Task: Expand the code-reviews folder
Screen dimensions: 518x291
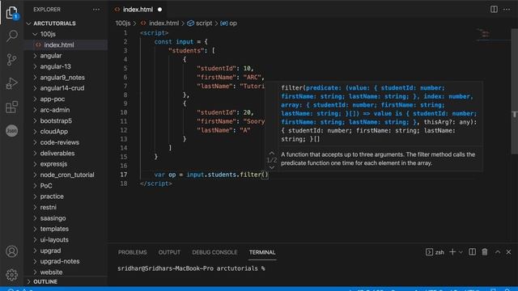Action: coord(66,142)
